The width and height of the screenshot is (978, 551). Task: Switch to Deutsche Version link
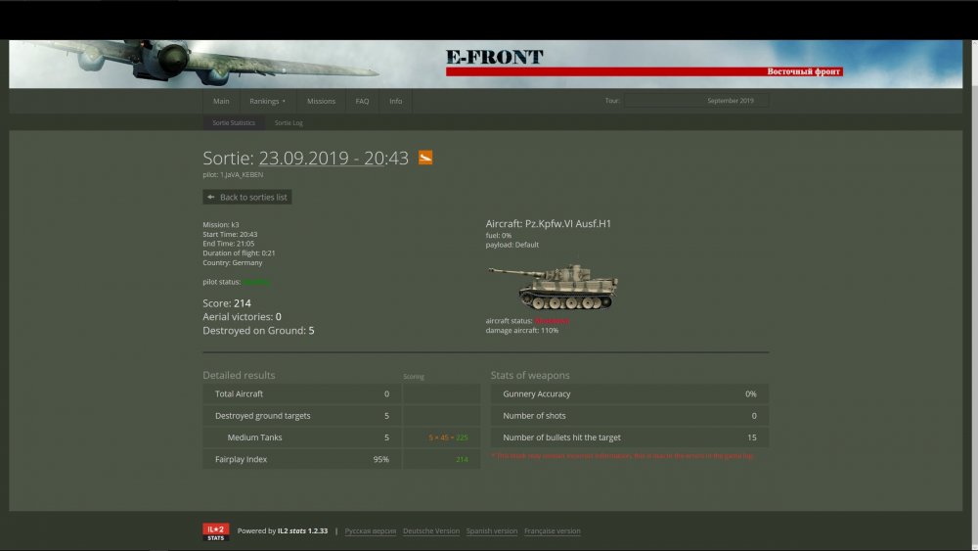(x=431, y=531)
